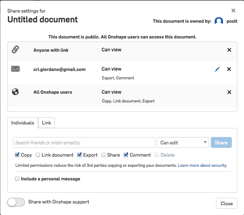This screenshot has width=244, height=215.
Task: Enable the Link document permission checkbox
Action: pyautogui.click(x=38, y=155)
